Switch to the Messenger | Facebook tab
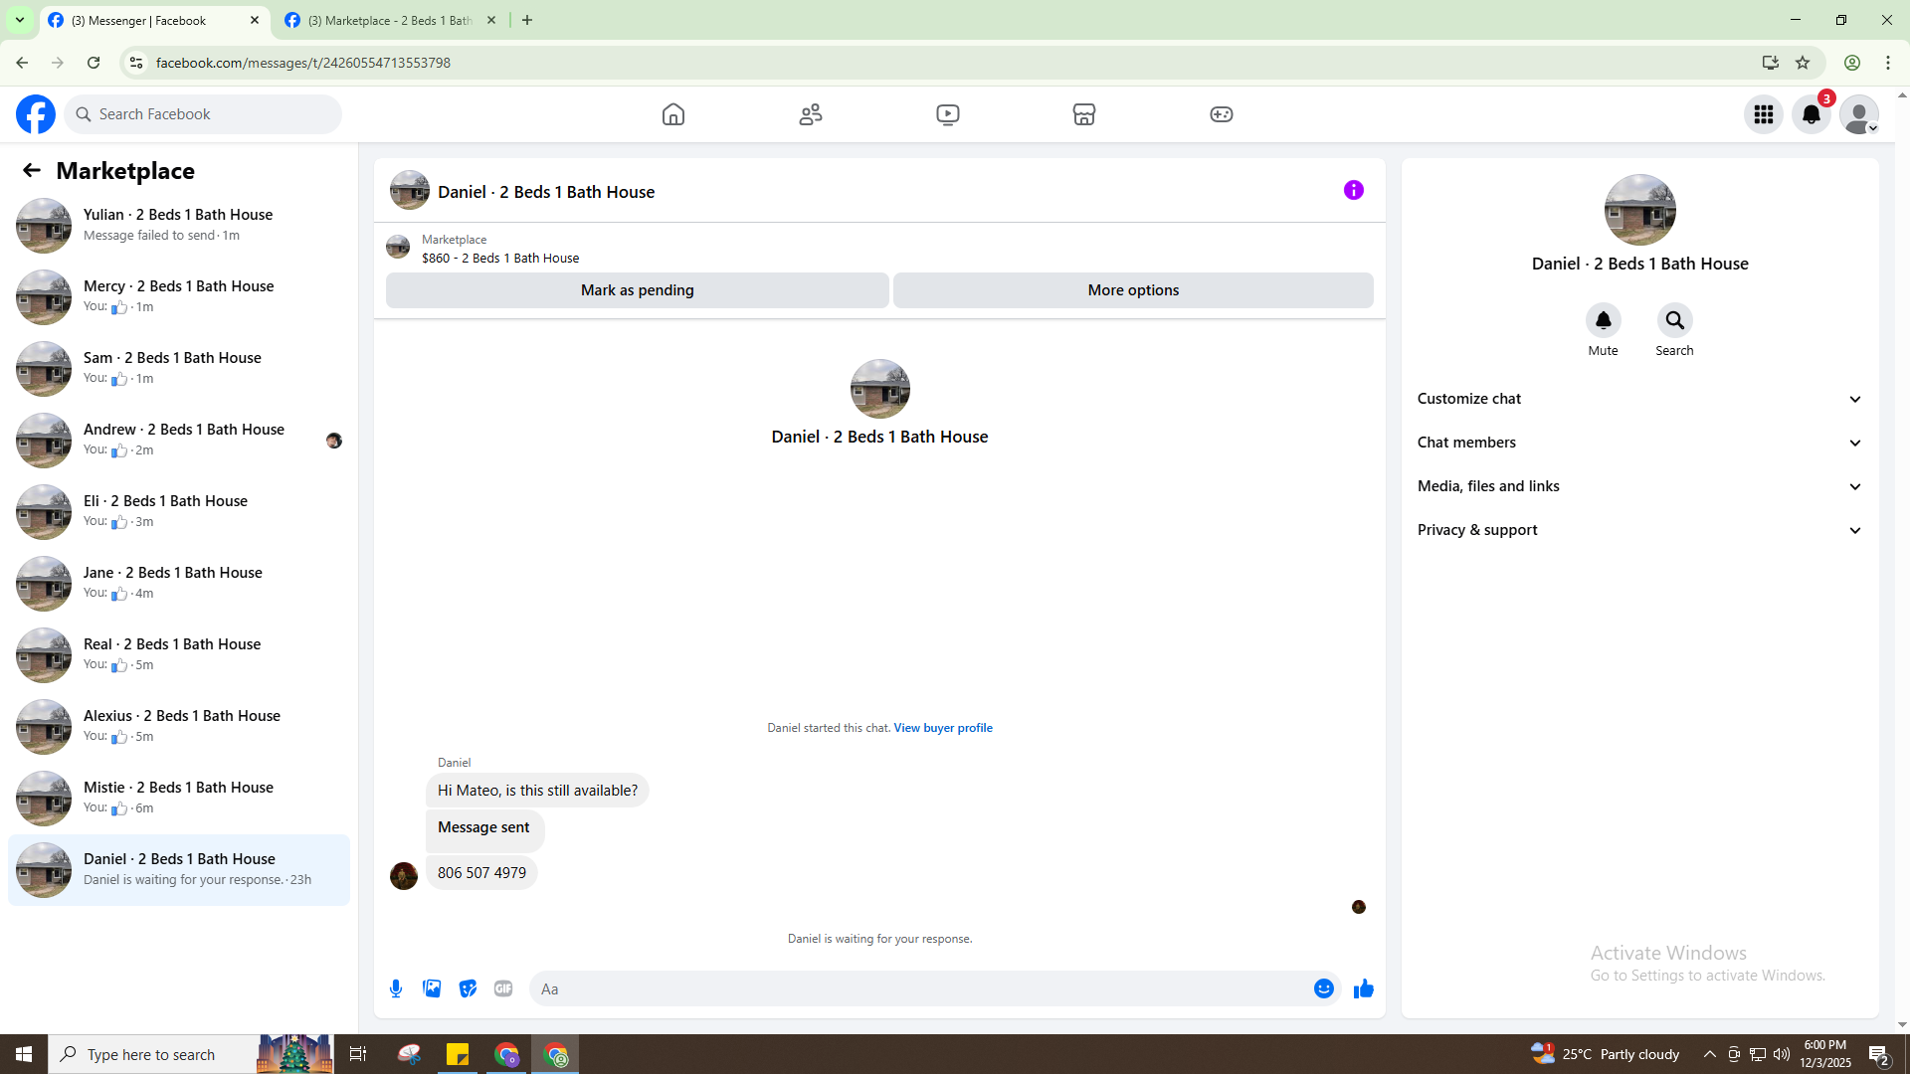This screenshot has height=1074, width=1910. pos(154,21)
